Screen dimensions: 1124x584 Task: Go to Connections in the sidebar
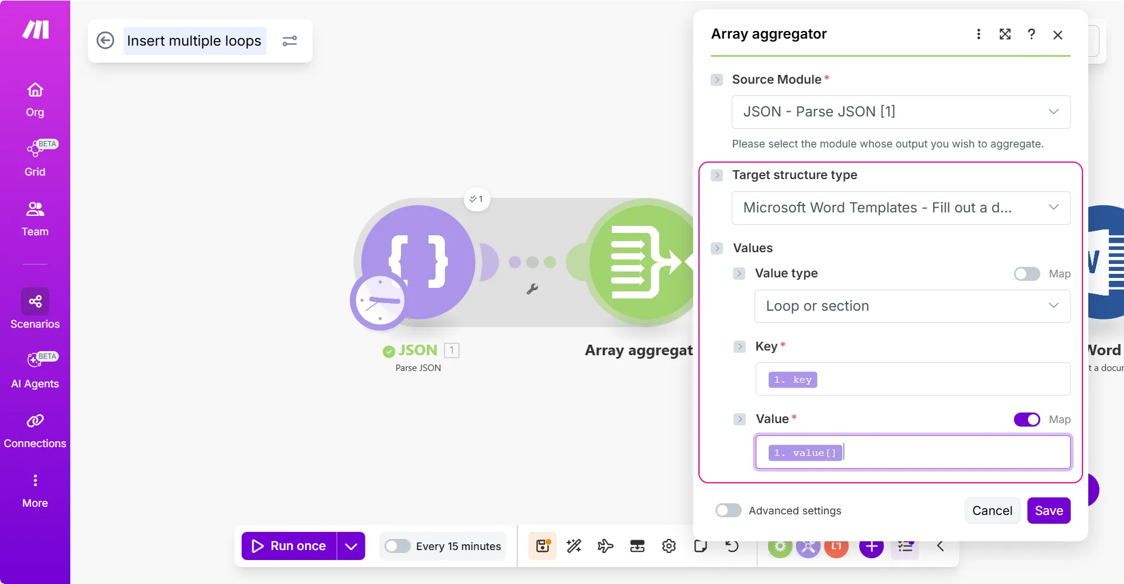tap(35, 431)
